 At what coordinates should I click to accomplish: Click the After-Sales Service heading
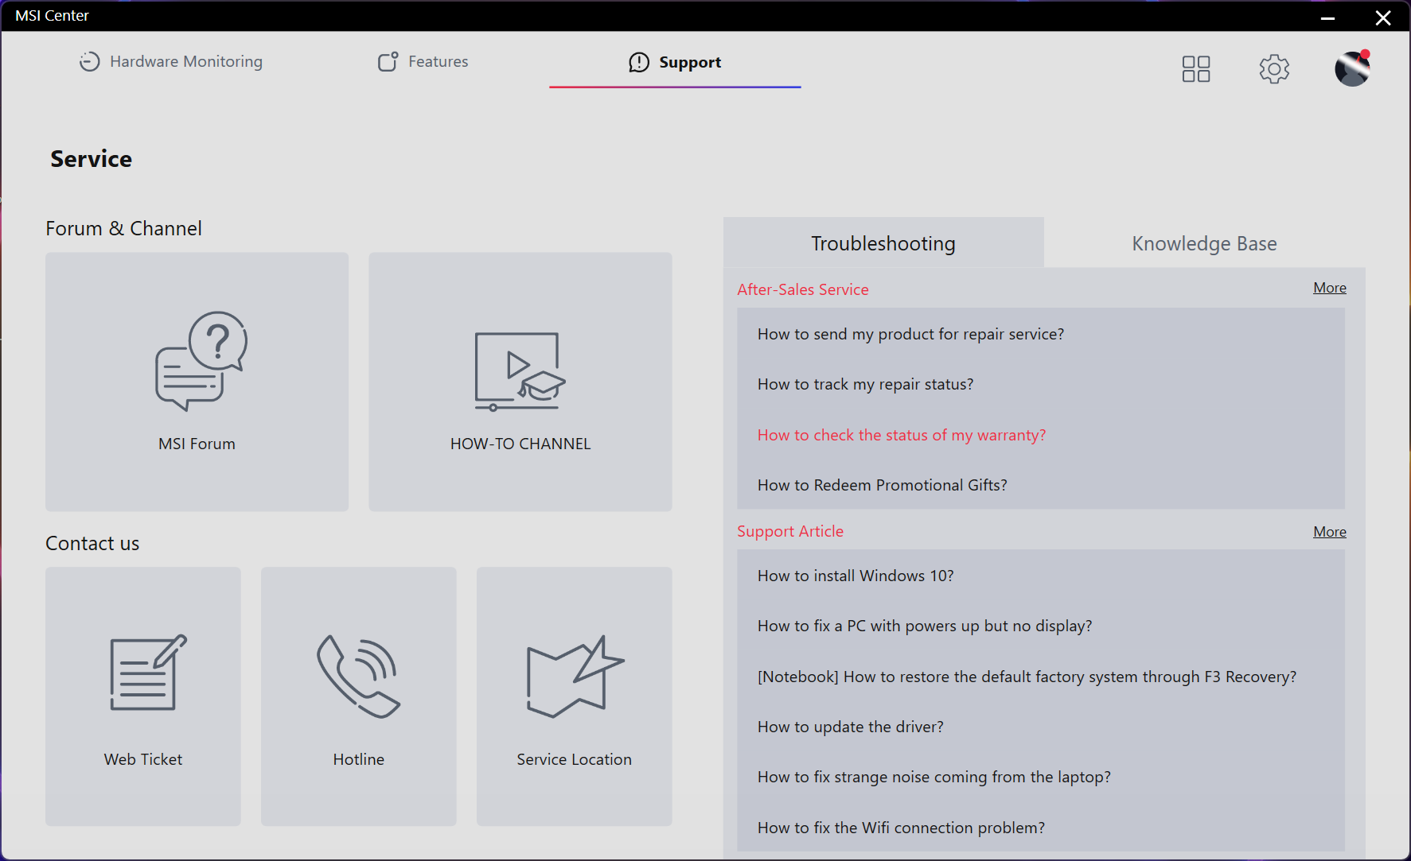[x=803, y=289]
